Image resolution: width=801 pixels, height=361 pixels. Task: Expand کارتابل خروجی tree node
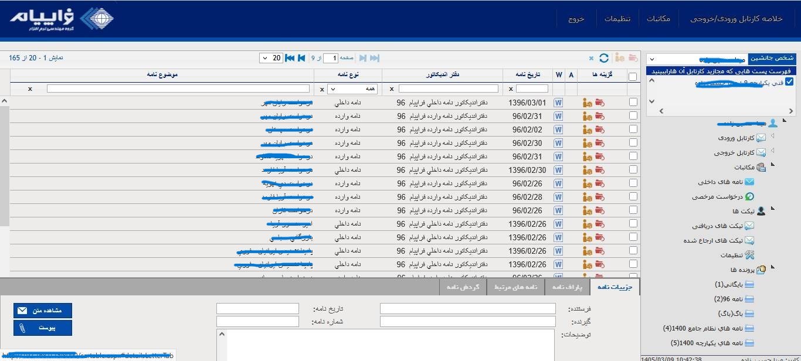tap(772, 151)
